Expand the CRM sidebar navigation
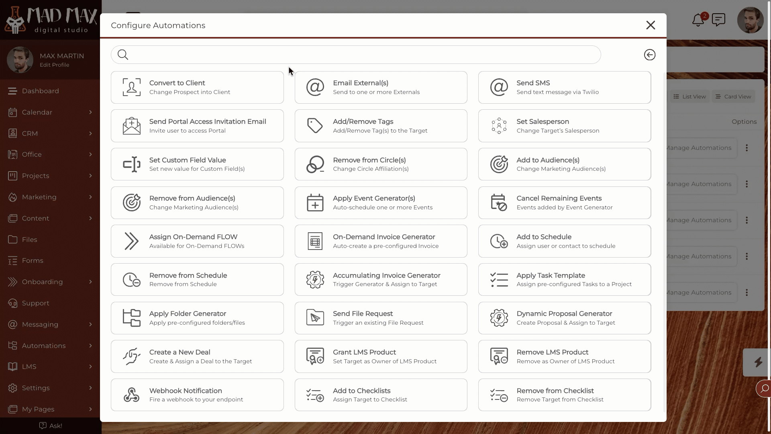Image resolution: width=771 pixels, height=434 pixels. pos(90,133)
